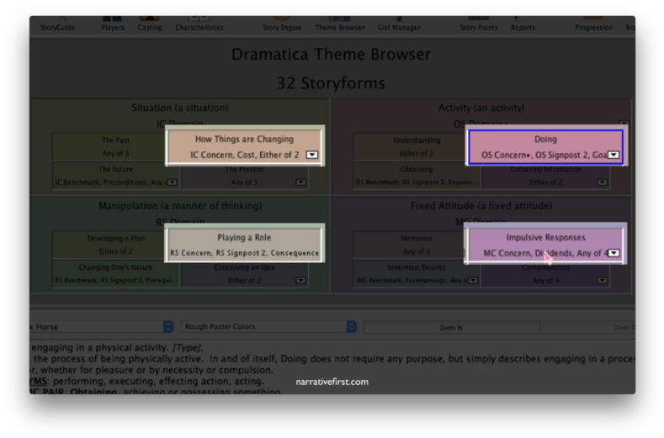Select the Changing One's Nature cell
Viewport: 664px width, 438px height.
(115, 273)
